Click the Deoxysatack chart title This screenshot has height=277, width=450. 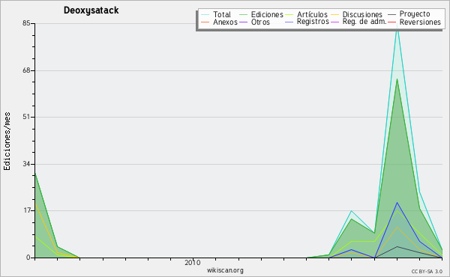(x=91, y=10)
